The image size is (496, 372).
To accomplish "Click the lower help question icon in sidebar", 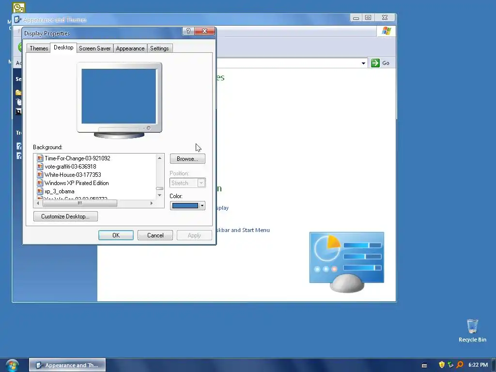I will 19,156.
